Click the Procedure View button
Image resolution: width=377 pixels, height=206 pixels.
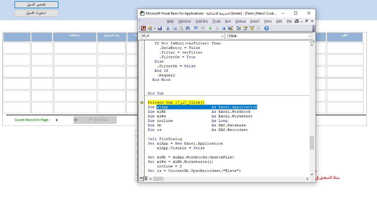(141, 179)
